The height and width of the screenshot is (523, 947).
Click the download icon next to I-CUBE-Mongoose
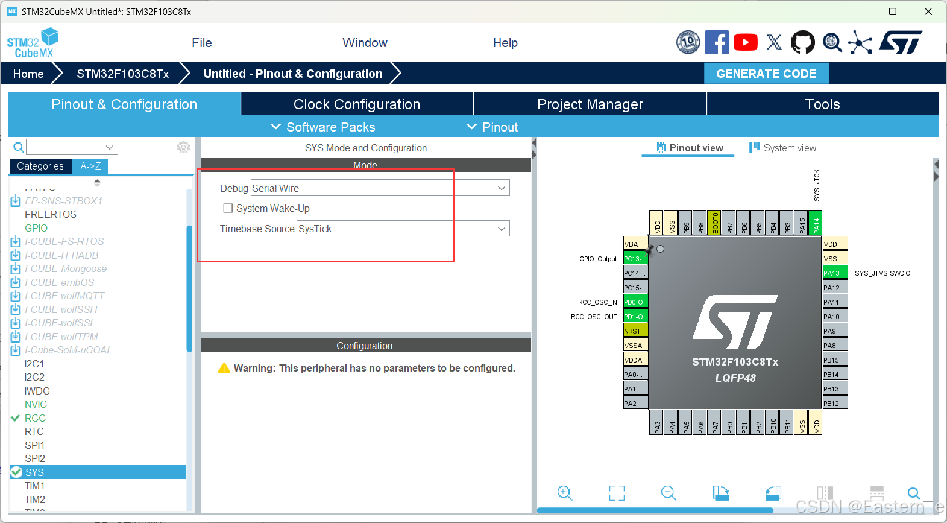(x=16, y=268)
